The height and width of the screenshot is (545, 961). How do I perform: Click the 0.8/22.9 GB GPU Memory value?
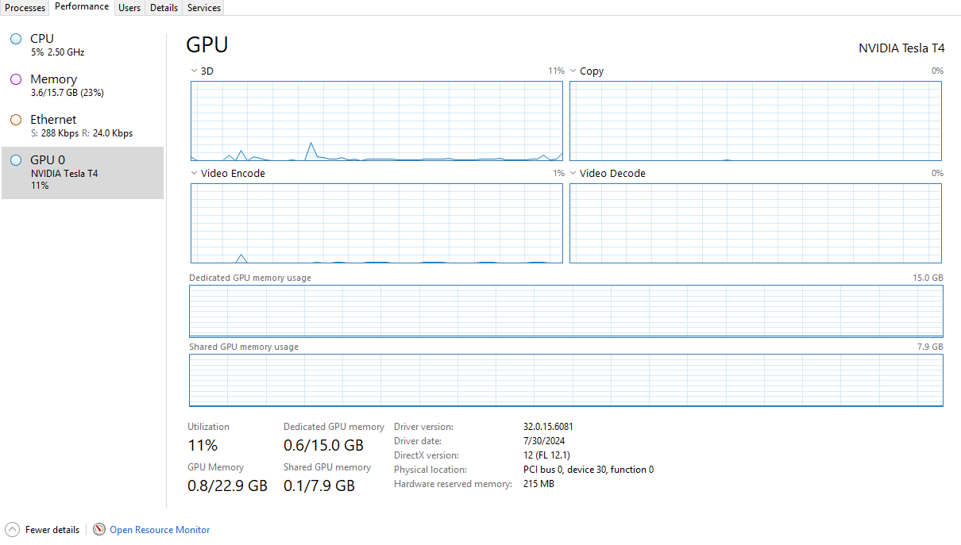click(227, 486)
